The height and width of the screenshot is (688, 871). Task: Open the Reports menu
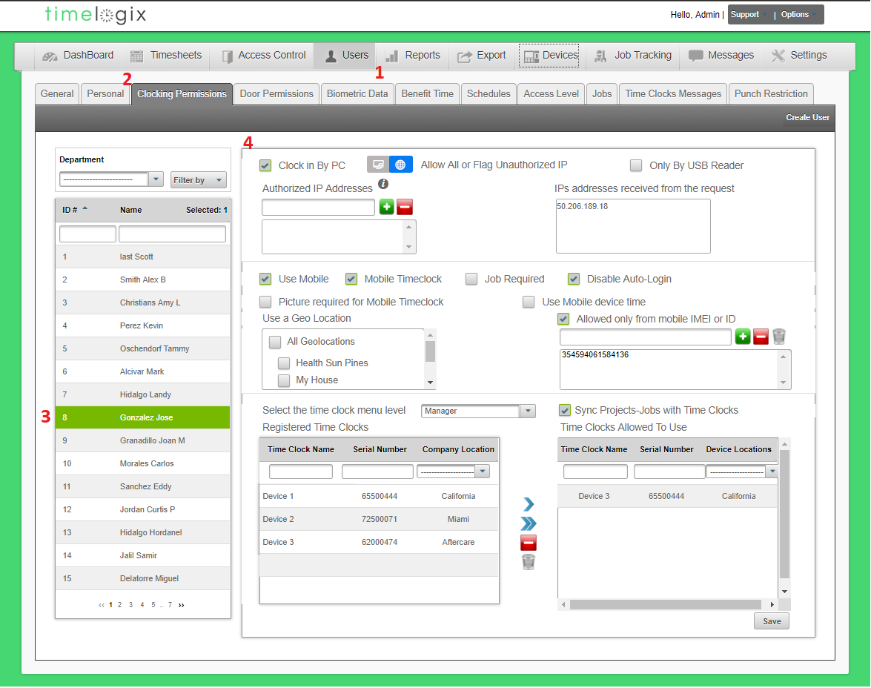(413, 56)
